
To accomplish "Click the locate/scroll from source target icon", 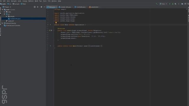I will pos(35,7).
